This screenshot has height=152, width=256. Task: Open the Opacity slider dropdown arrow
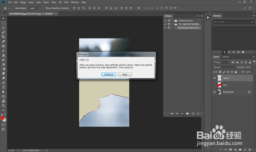(254, 67)
